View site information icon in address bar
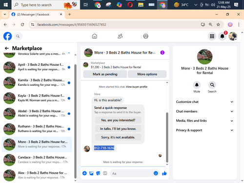The height and width of the screenshot is (183, 244). pos(33,24)
